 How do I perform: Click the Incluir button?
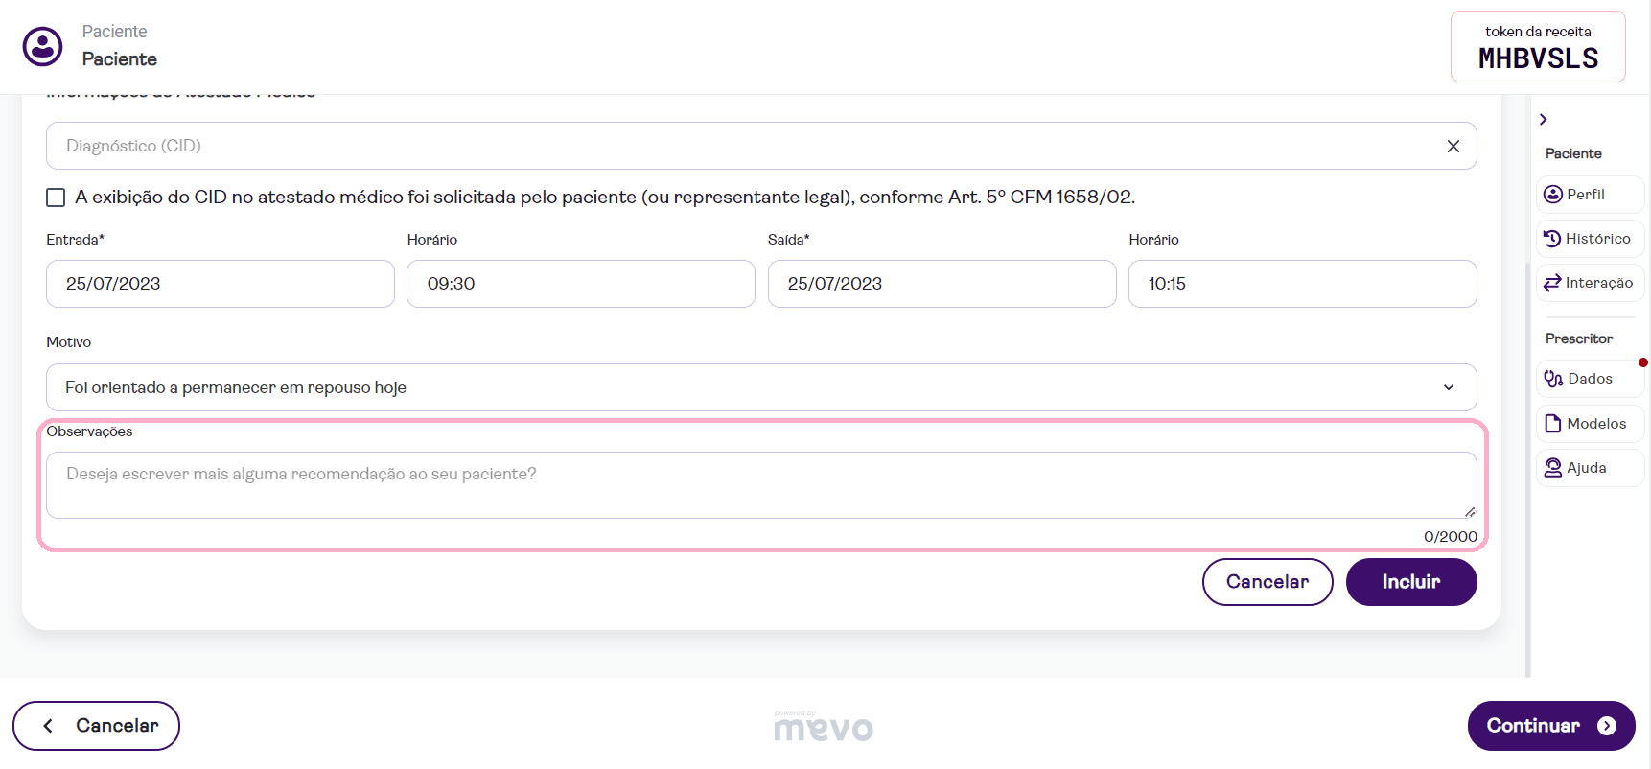(1410, 582)
